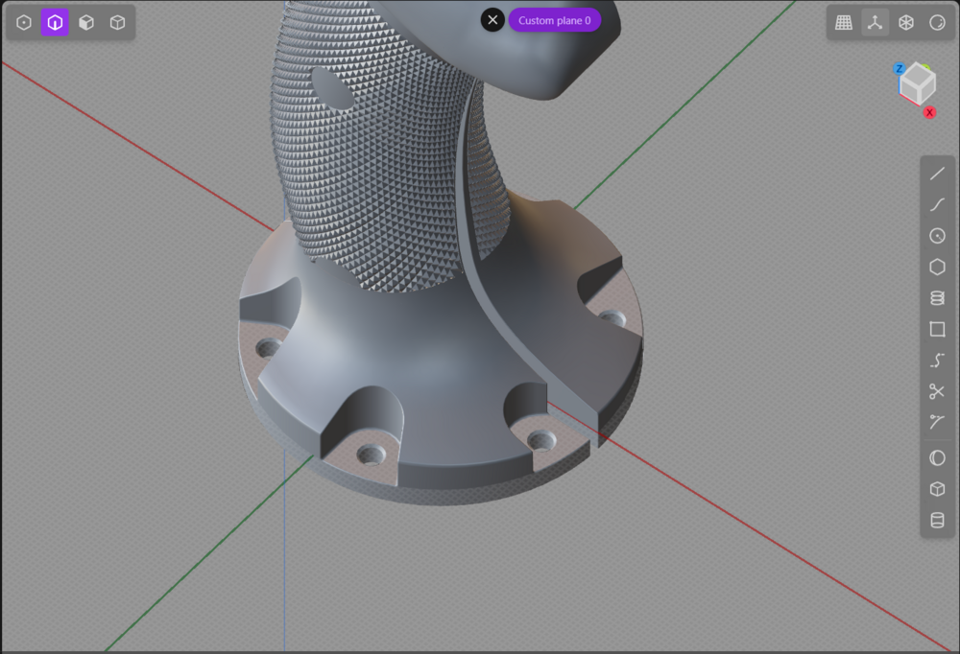The image size is (960, 654).
Task: Select the Polygon hexagon tool
Action: click(937, 268)
